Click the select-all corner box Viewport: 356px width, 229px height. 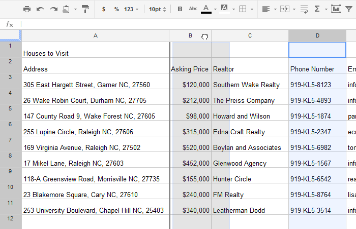pos(11,35)
